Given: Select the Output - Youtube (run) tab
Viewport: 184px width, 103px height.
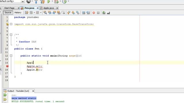Looking at the screenshot, I should click(x=18, y=91).
